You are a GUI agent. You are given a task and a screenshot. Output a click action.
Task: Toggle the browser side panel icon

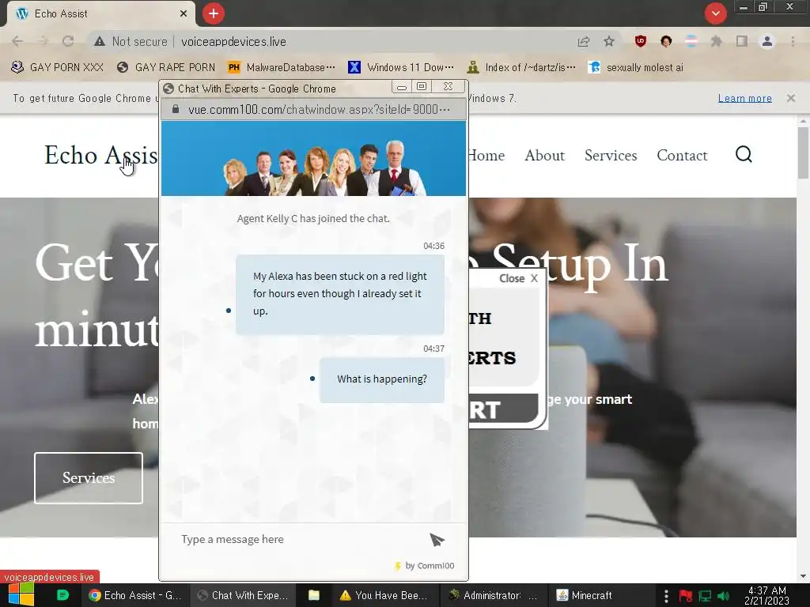pyautogui.click(x=742, y=41)
